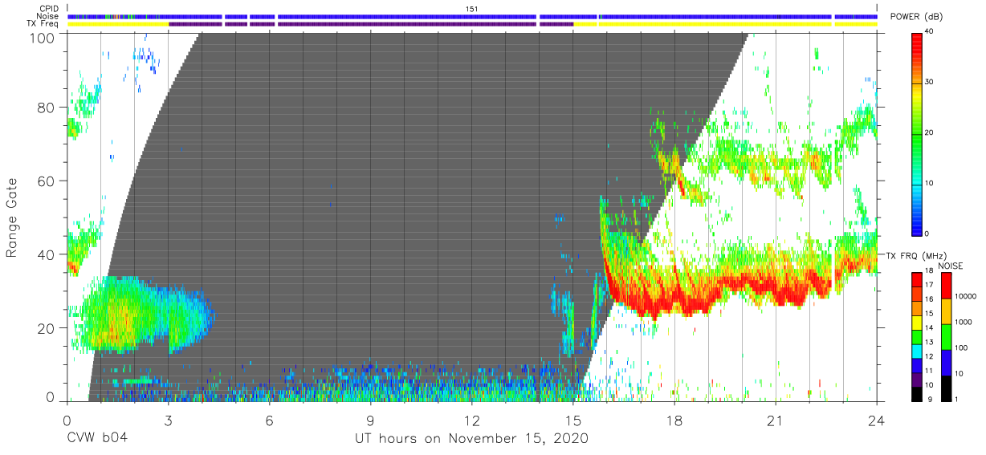Click the 18 MHz frequency scale label
The image size is (986, 455).
pyautogui.click(x=930, y=272)
